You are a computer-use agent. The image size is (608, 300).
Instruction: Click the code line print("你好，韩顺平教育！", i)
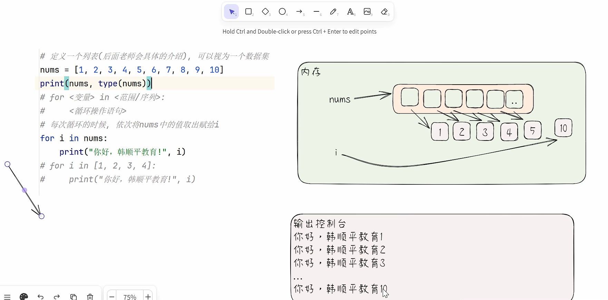122,152
